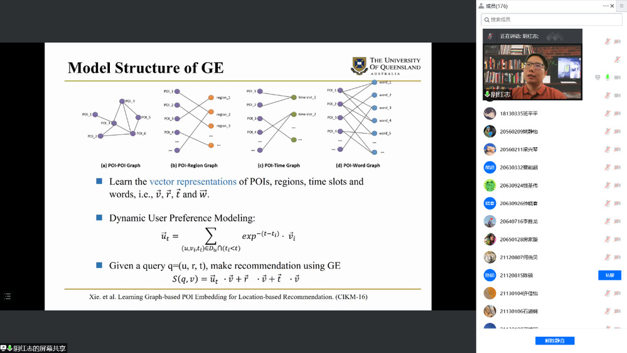This screenshot has height=353, width=627.
Task: Click the members panel person icon
Action: coord(481,6)
